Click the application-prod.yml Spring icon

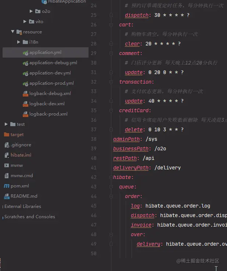tap(25, 84)
